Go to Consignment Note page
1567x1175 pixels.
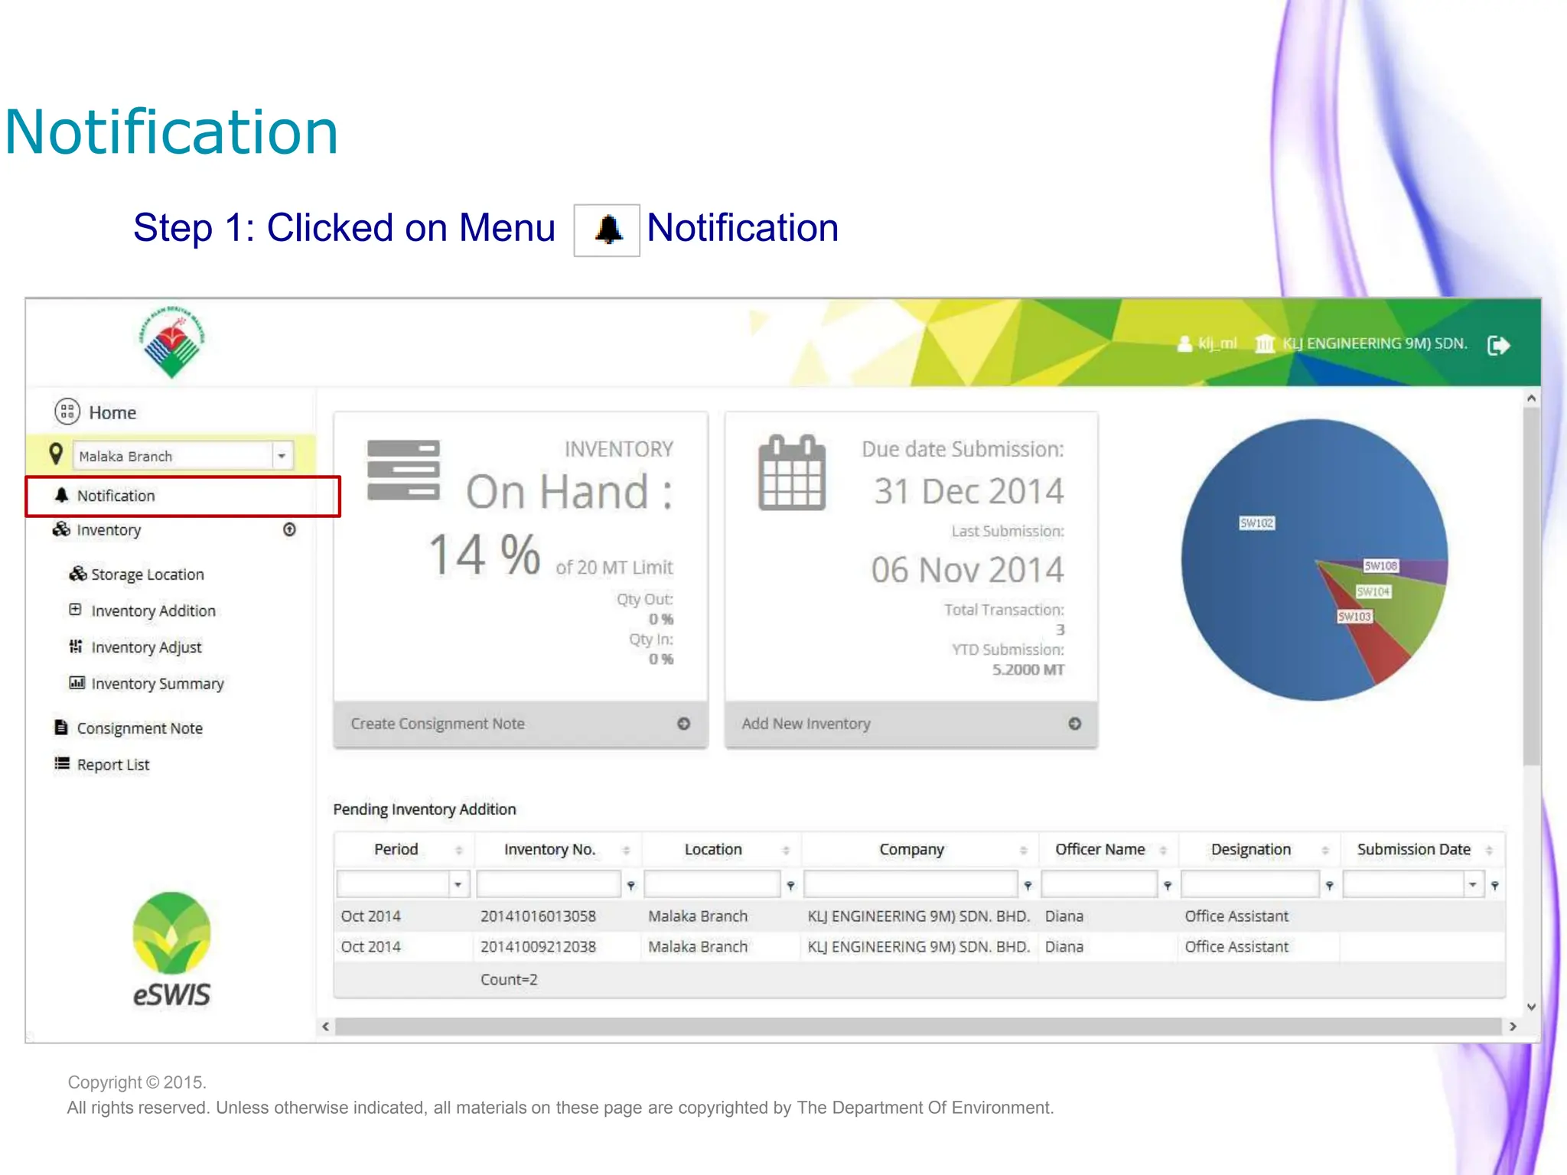click(x=139, y=728)
